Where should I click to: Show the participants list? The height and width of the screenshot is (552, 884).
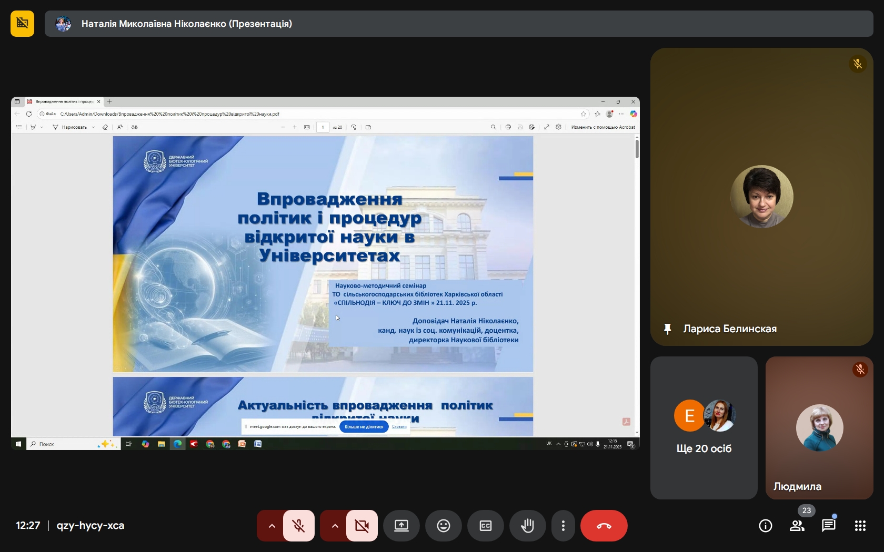(797, 526)
